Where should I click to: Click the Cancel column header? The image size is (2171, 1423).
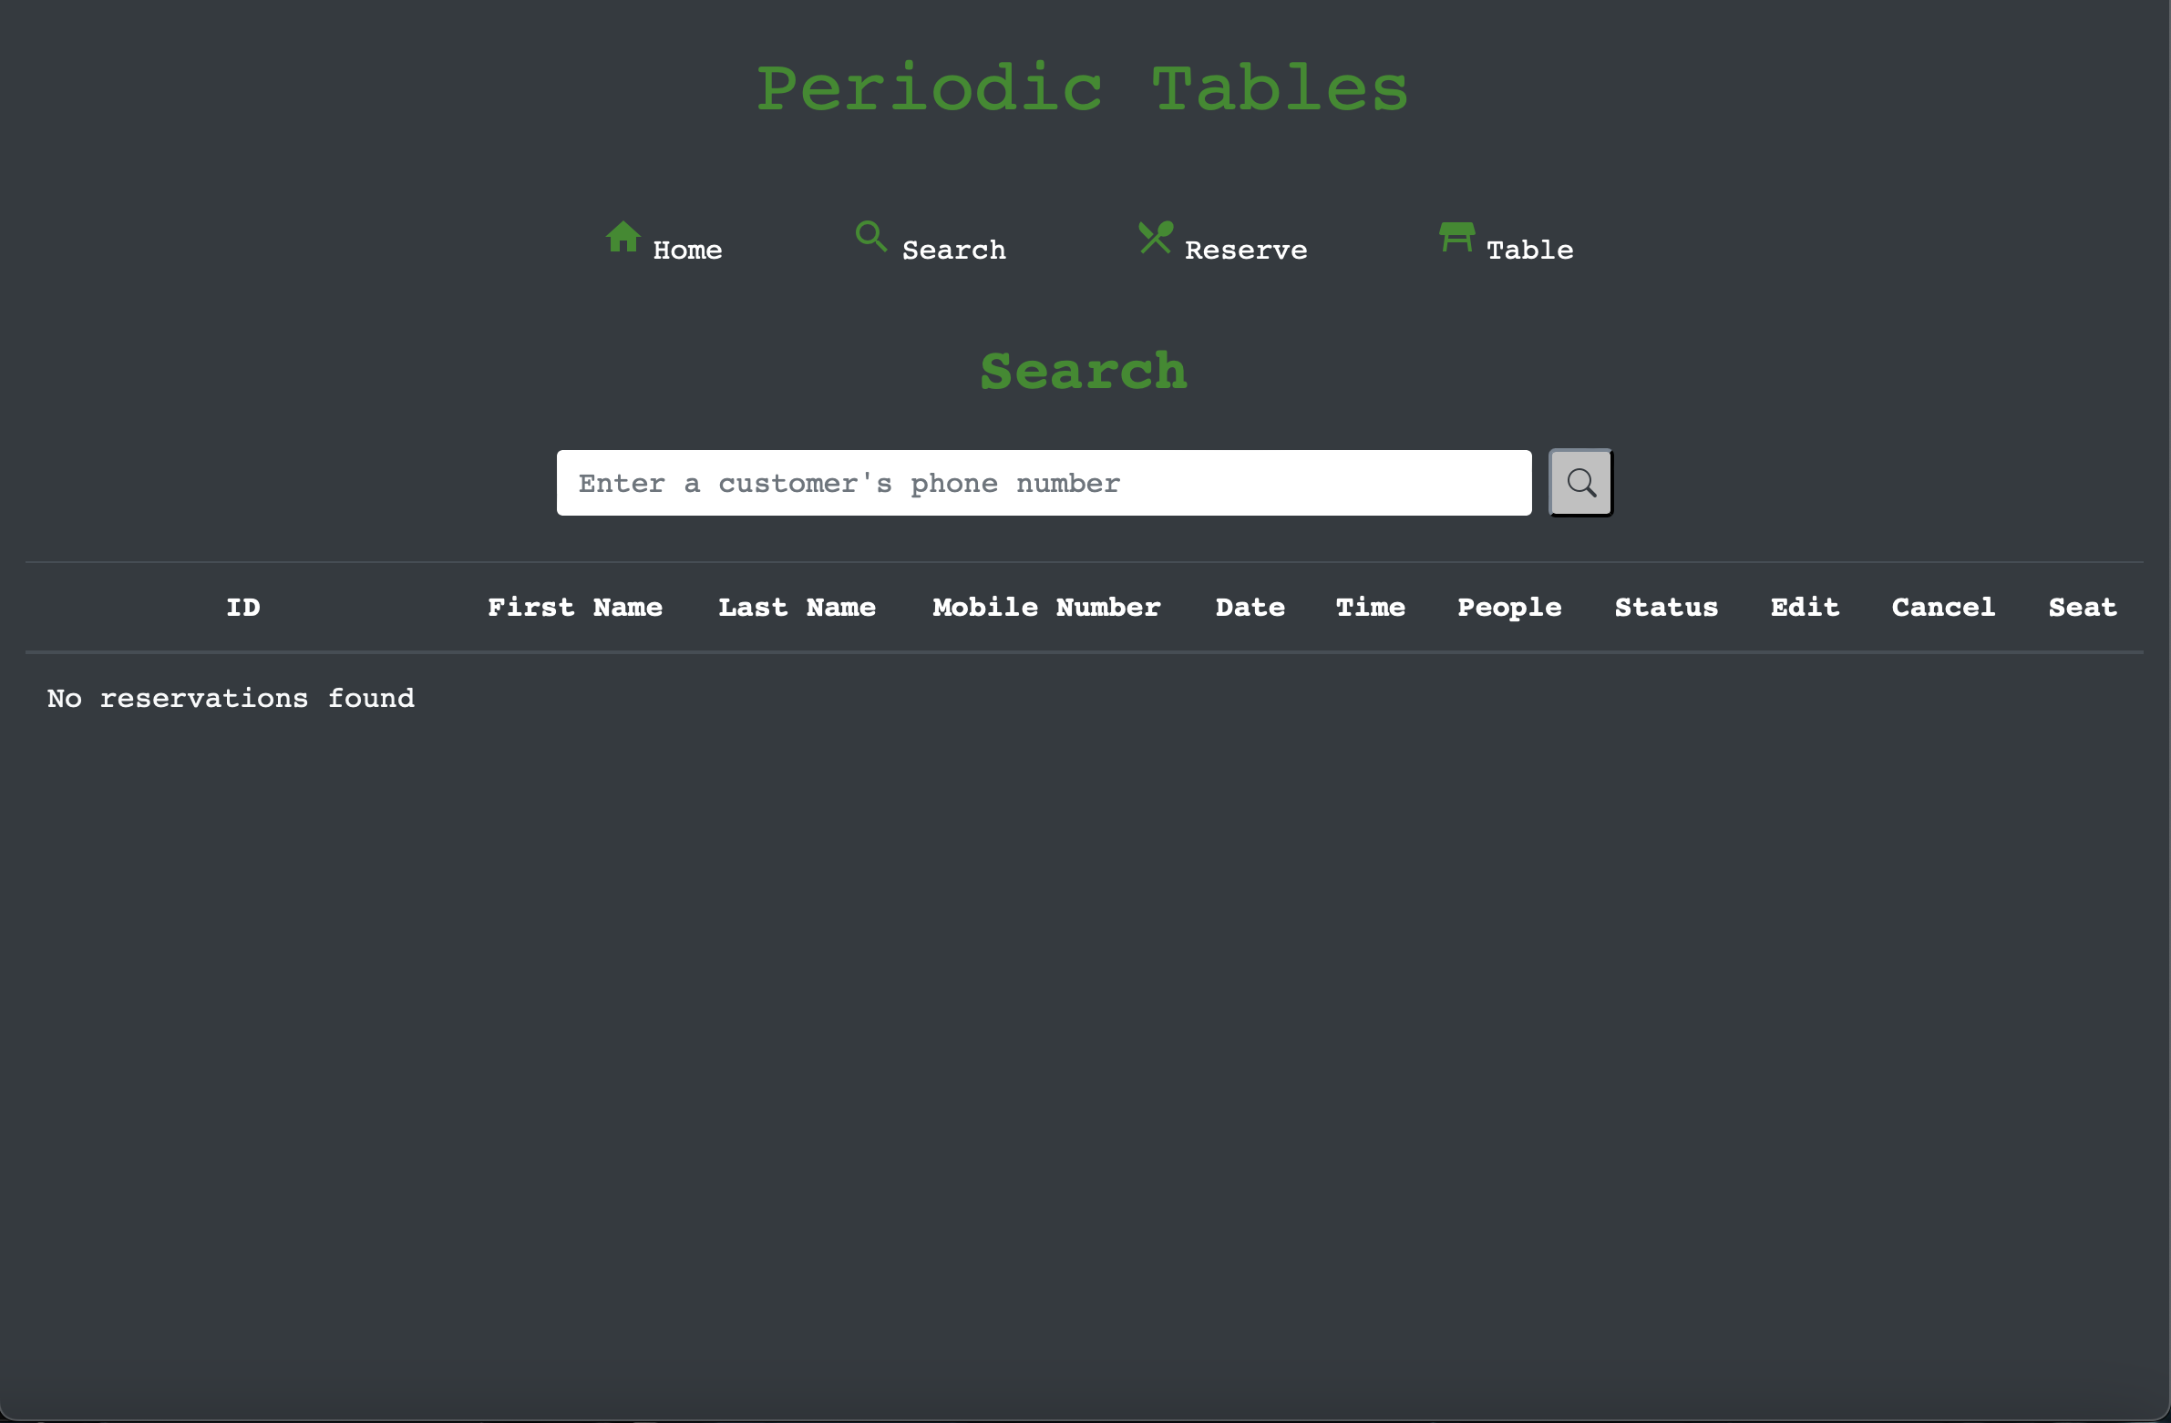tap(1943, 608)
